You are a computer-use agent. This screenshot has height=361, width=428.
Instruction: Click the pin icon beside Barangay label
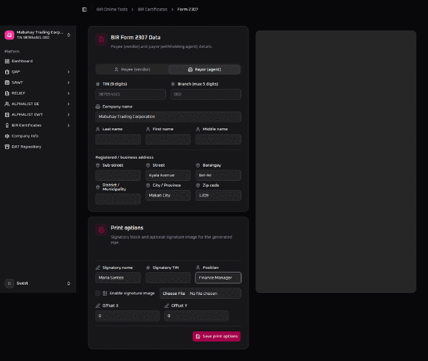point(198,165)
